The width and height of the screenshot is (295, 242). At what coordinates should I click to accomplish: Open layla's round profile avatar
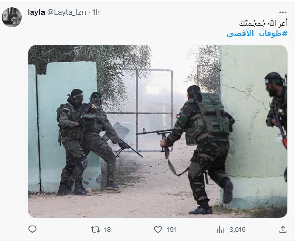pos(12,17)
